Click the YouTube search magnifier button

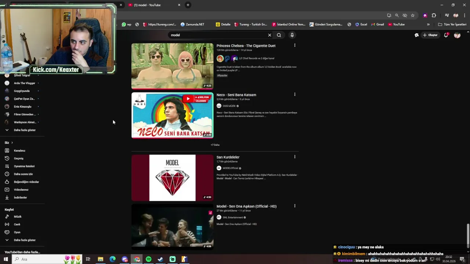coord(279,35)
